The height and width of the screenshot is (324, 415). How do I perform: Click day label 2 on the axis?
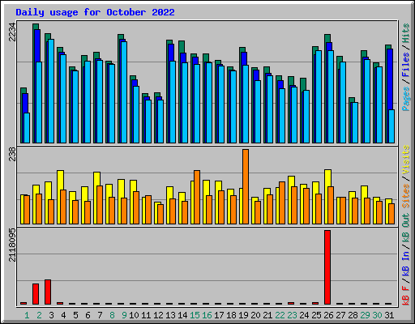39,315
